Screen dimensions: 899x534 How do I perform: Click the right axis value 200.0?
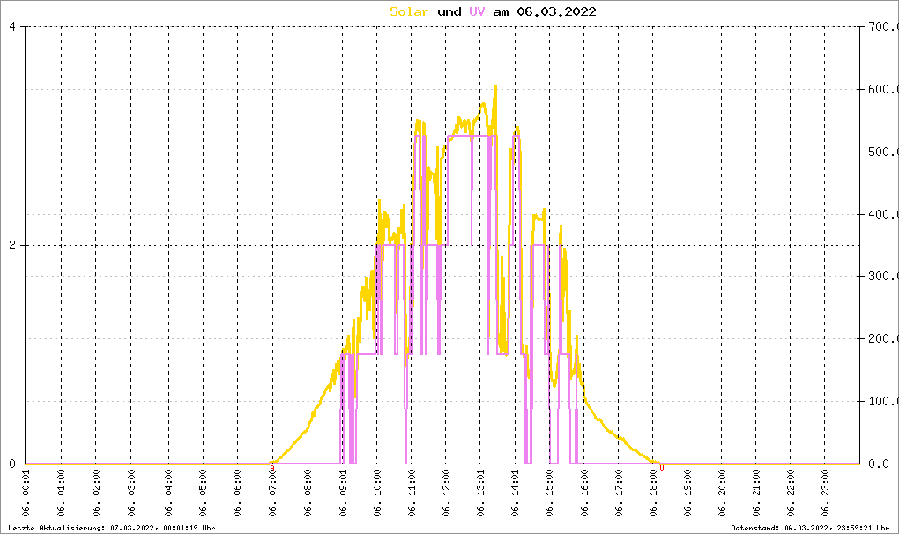click(883, 338)
